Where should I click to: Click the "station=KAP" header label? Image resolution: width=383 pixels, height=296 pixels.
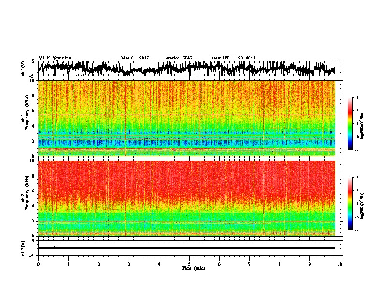pyautogui.click(x=179, y=58)
